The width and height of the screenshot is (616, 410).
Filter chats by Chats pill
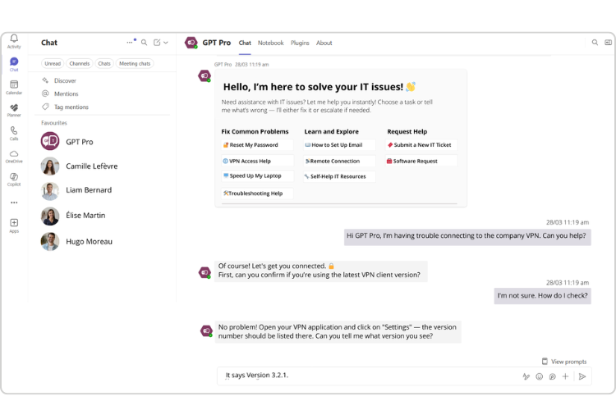click(x=104, y=64)
